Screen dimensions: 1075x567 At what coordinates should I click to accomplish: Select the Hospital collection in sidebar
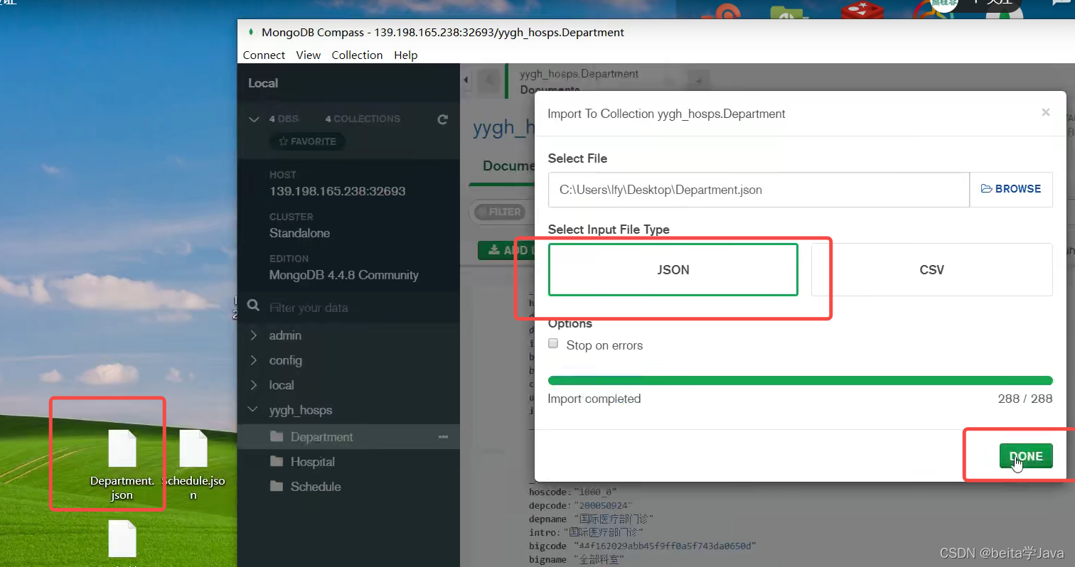(313, 462)
